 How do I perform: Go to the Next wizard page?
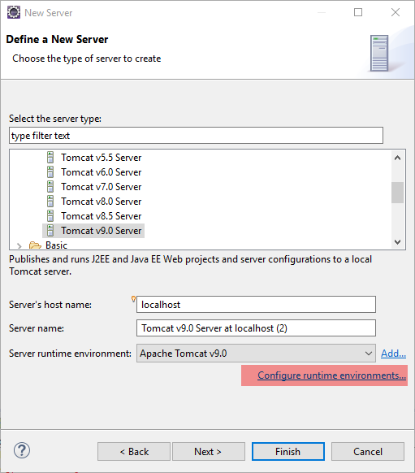click(x=209, y=452)
